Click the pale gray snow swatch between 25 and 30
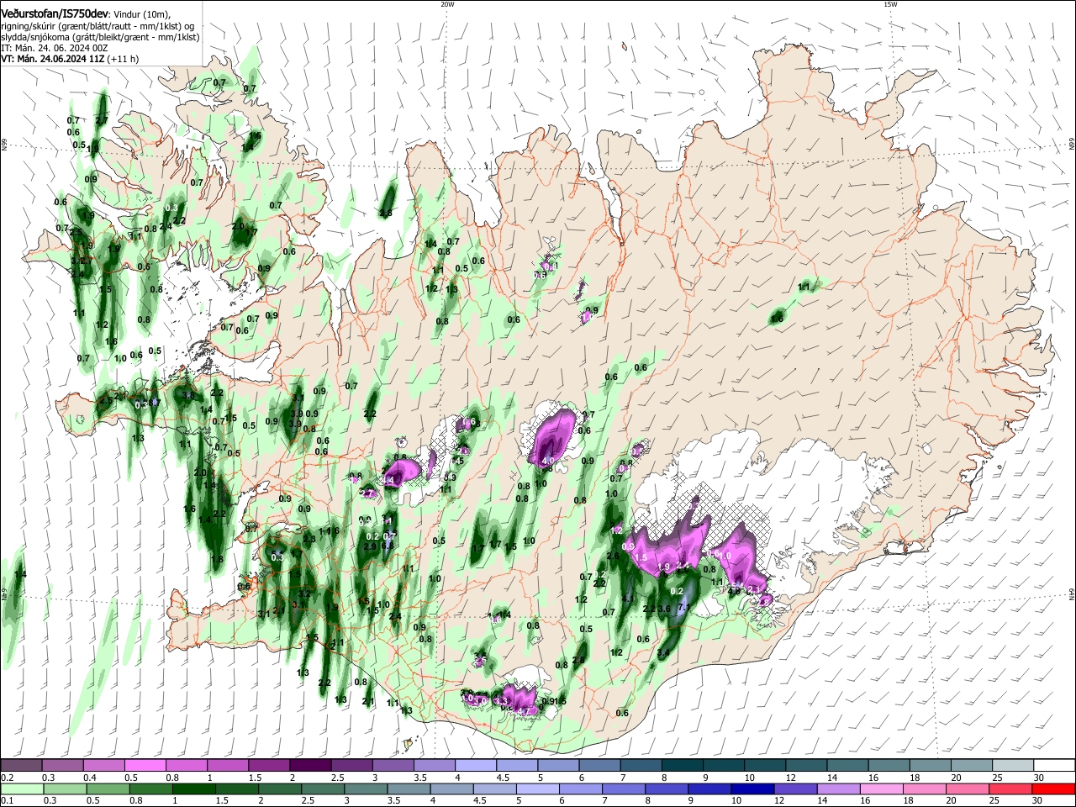This screenshot has height=807, width=1076. tap(1011, 765)
